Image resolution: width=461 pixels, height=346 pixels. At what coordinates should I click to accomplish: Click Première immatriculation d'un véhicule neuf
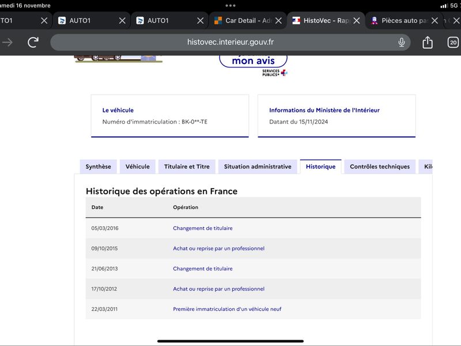[x=227, y=309]
